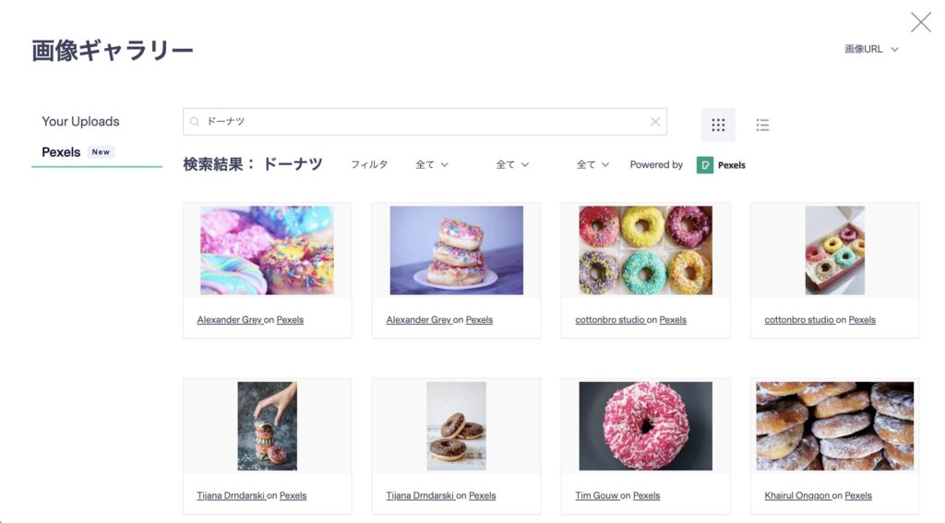Open the 画像URL dropdown

(871, 49)
